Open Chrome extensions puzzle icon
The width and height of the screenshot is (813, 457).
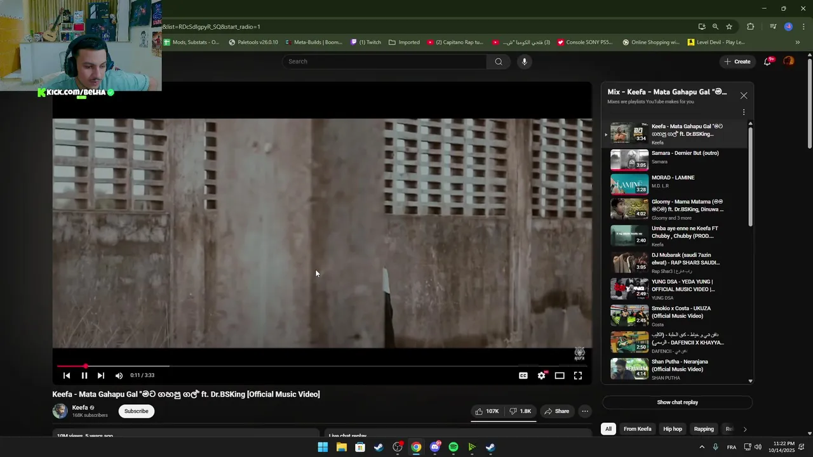tap(751, 27)
